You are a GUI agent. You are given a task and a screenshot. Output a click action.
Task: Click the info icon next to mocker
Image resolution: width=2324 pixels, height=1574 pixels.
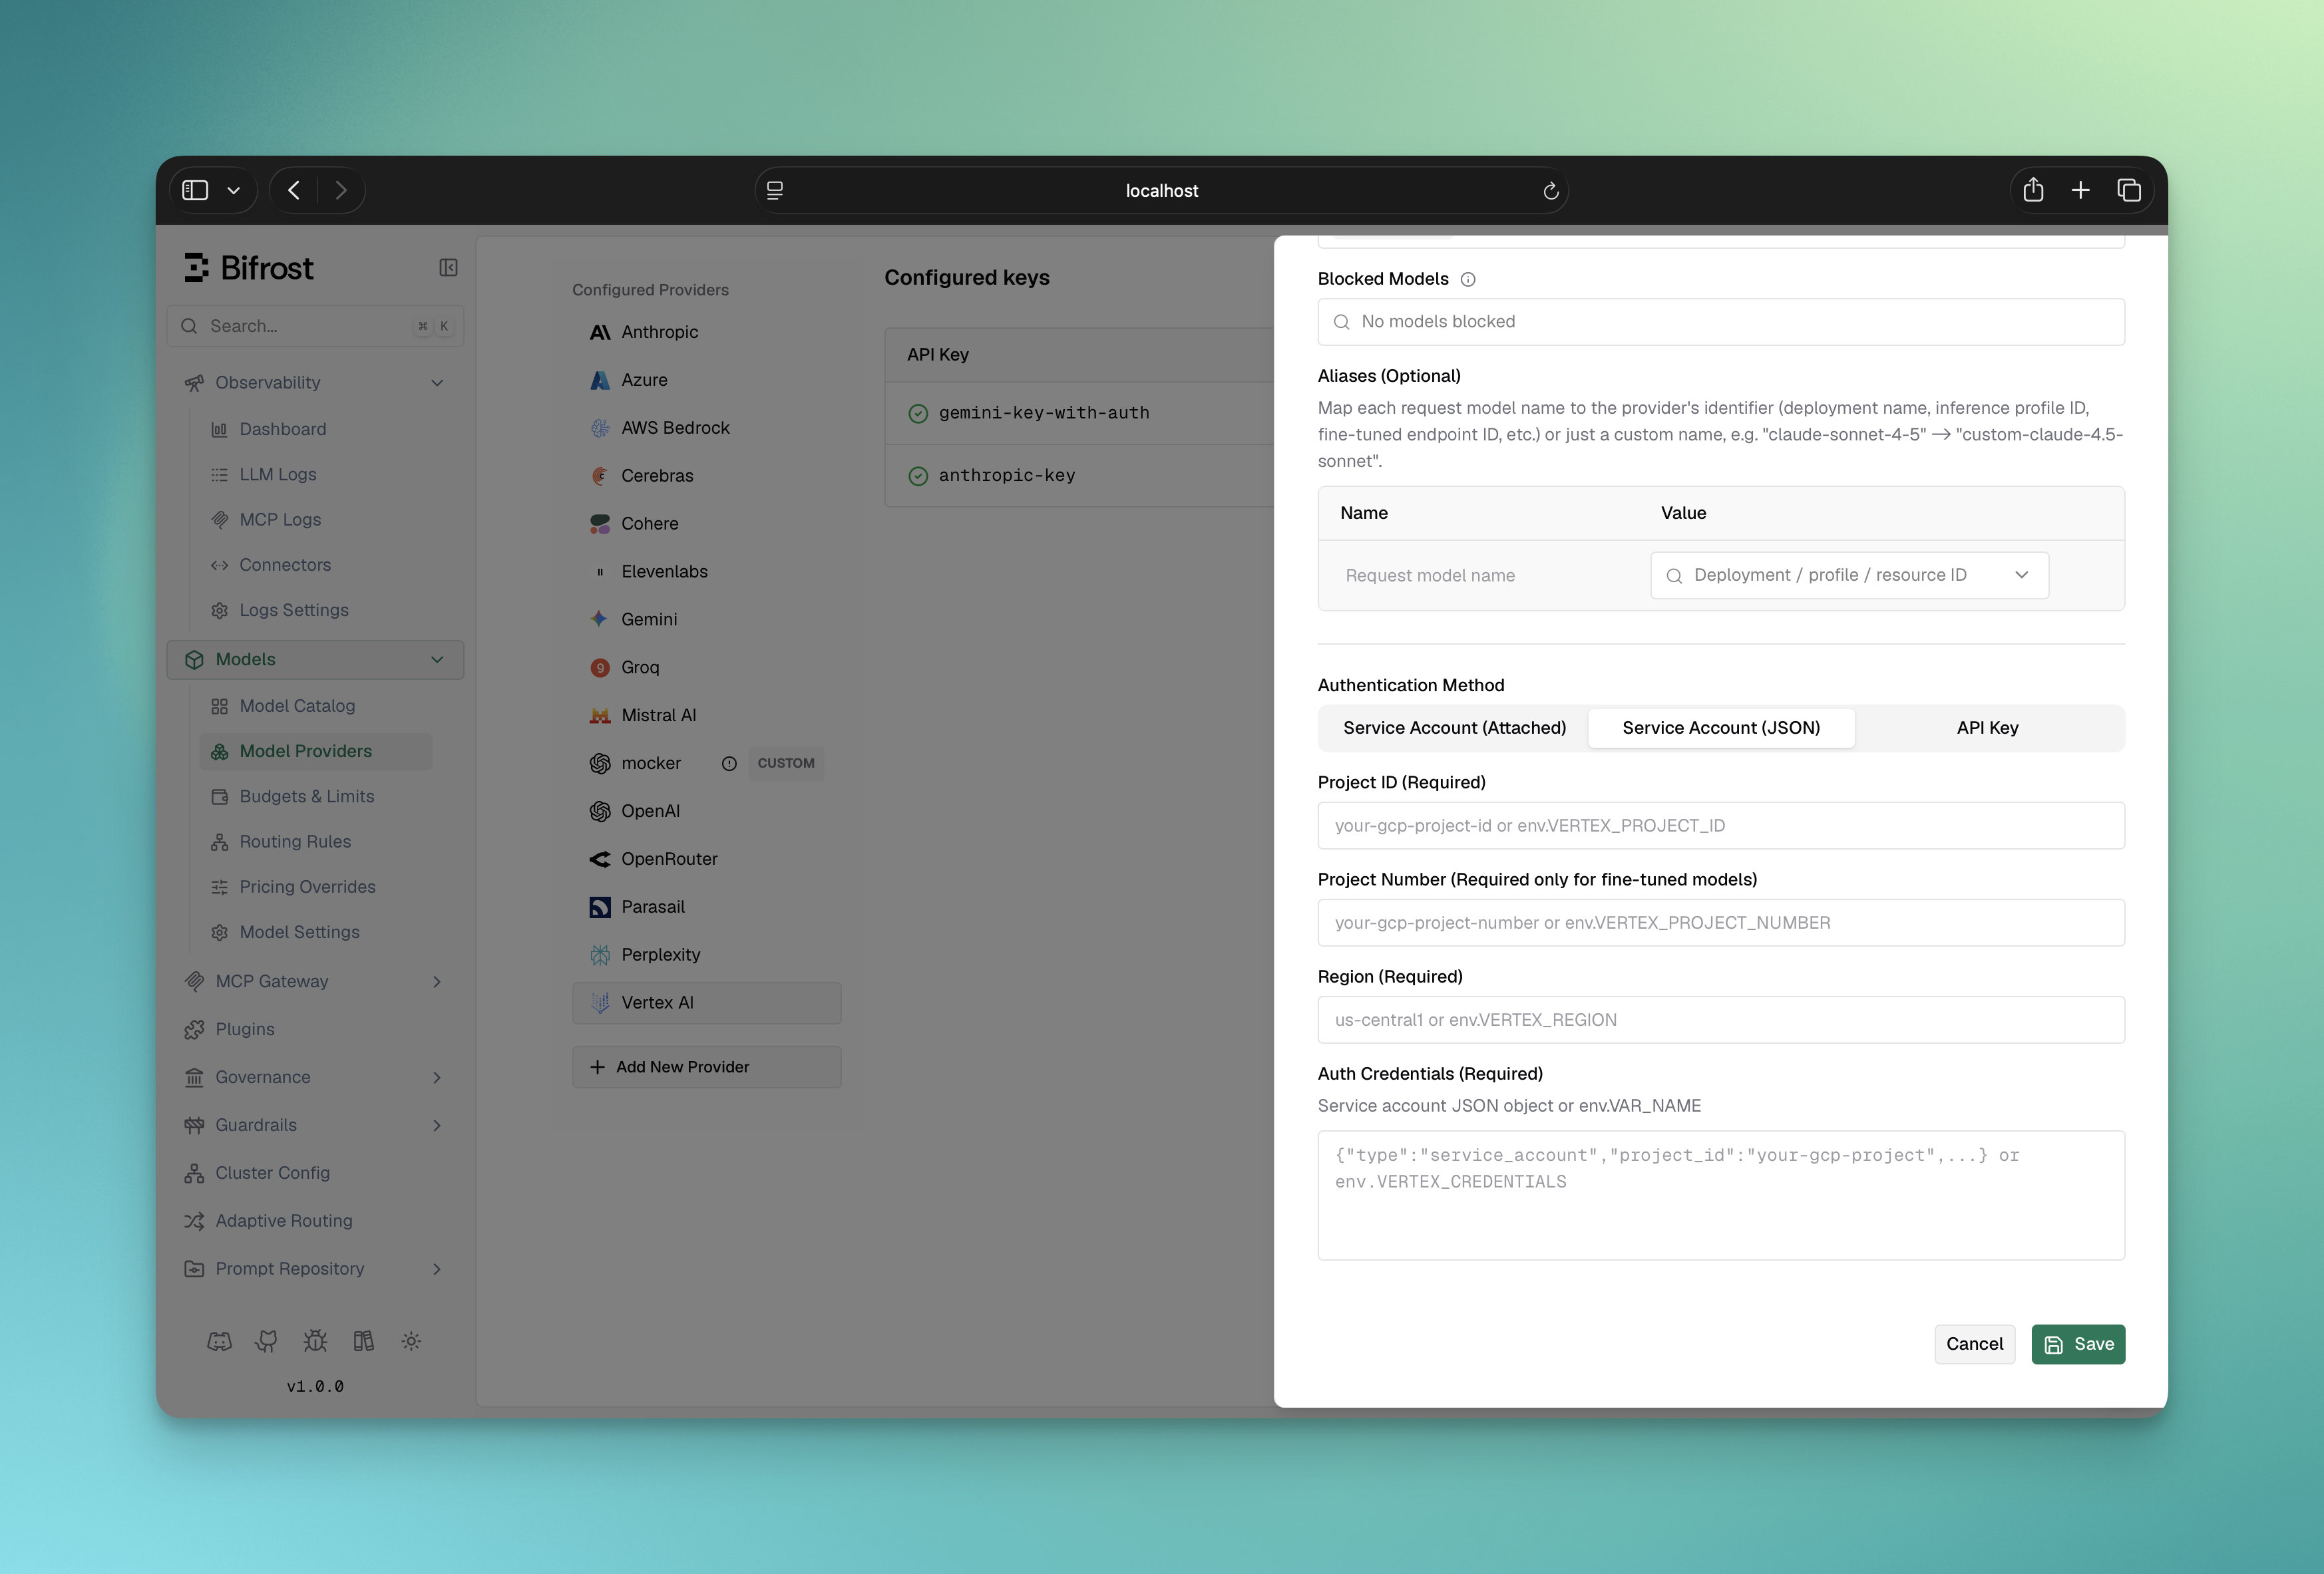(729, 764)
